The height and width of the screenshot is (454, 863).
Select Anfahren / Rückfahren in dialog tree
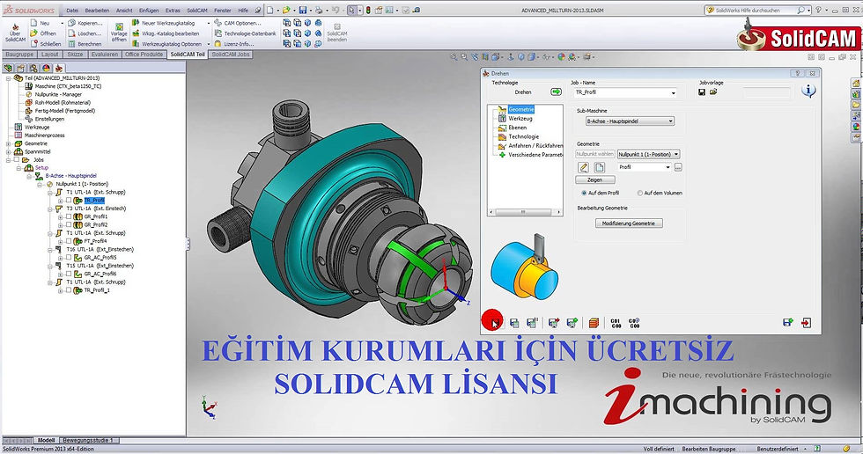(535, 146)
